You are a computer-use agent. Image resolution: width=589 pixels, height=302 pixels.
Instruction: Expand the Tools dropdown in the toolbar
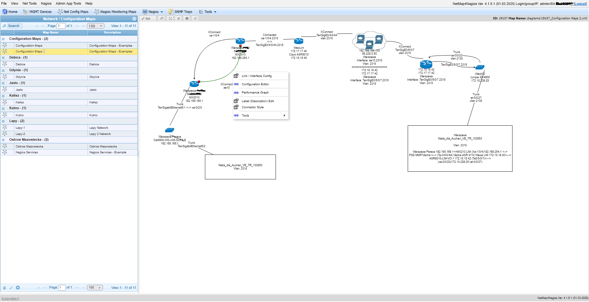point(208,12)
